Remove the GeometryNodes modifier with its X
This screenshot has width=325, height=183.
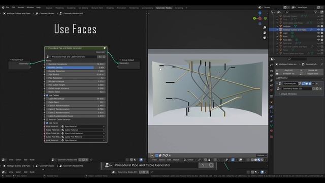[x=317, y=83]
